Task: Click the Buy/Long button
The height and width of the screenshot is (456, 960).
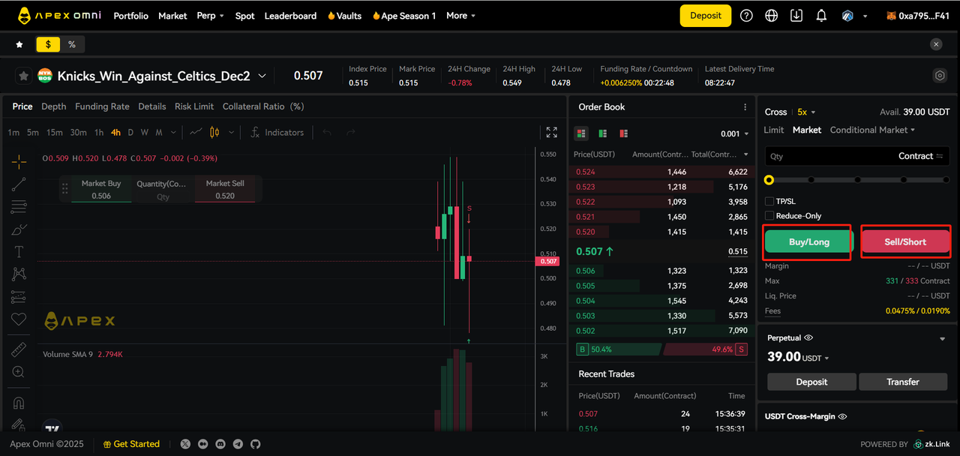Action: [x=808, y=242]
